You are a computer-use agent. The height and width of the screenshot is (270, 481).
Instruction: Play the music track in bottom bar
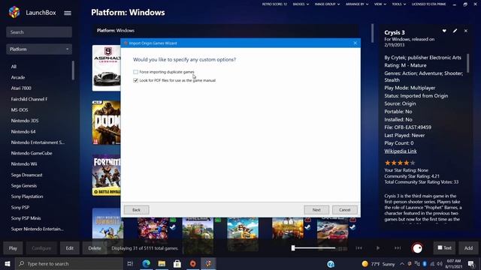(x=378, y=248)
